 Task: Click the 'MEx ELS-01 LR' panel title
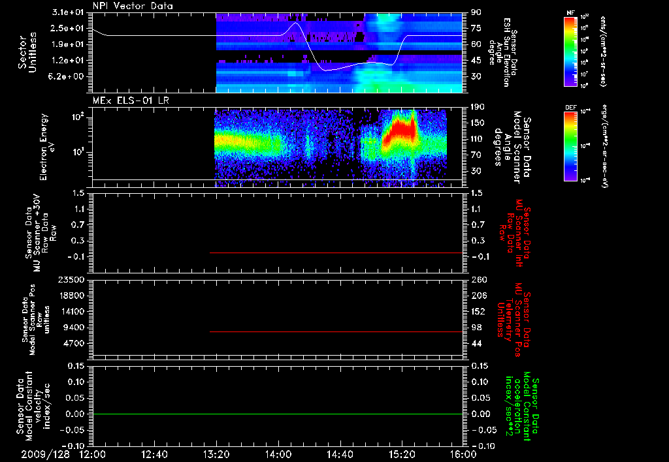click(131, 101)
